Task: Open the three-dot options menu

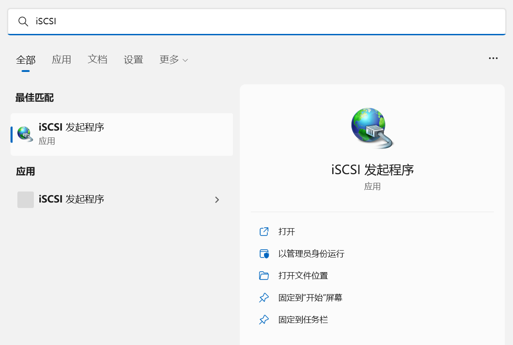Action: point(493,58)
